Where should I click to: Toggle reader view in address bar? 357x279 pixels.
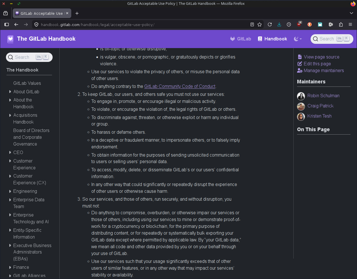[252, 25]
